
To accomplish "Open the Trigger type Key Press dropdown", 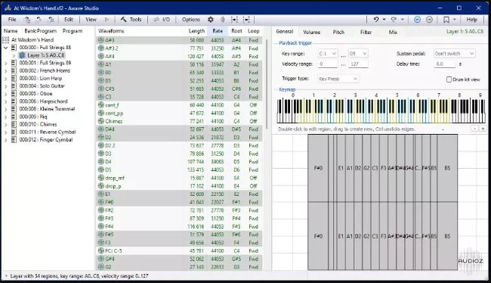I will tap(338, 79).
